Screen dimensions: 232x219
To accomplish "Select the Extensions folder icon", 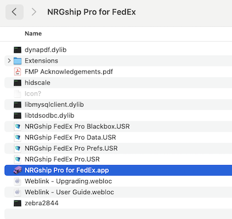I will tap(17, 61).
